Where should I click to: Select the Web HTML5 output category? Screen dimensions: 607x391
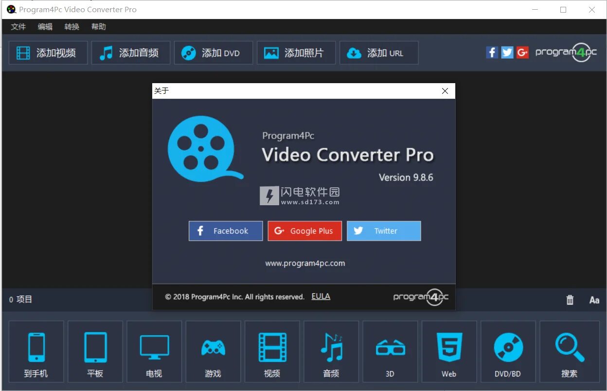click(x=449, y=351)
